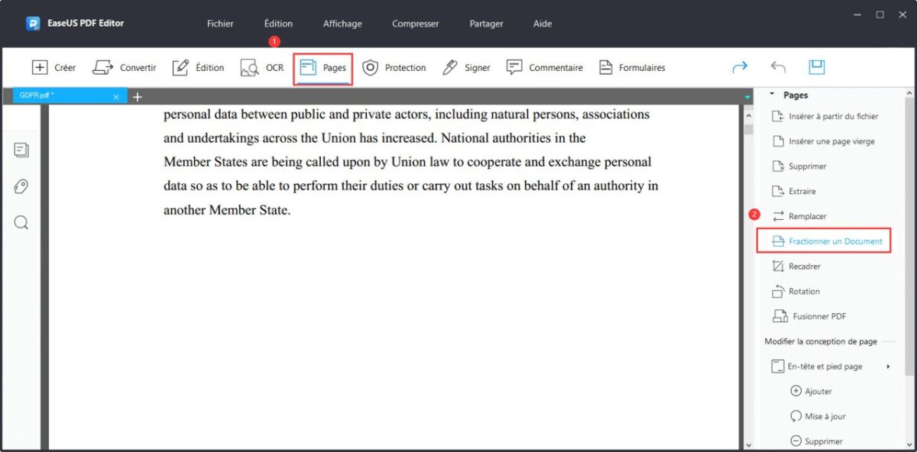Click Supprimer under En-tête et pied page
The width and height of the screenshot is (917, 452).
[816, 441]
